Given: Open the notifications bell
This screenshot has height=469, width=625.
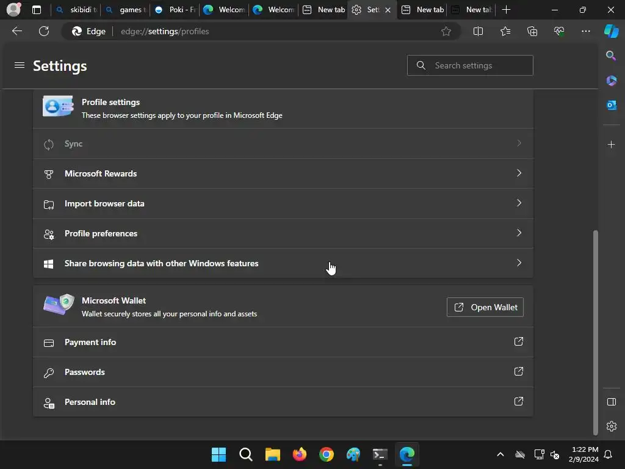Looking at the screenshot, I should [x=609, y=454].
